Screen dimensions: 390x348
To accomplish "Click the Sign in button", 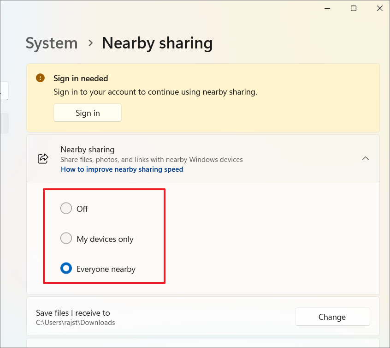I will click(88, 113).
